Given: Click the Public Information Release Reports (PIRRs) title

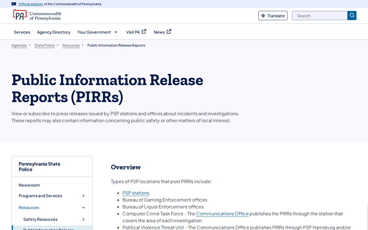Looking at the screenshot, I should coord(108,88).
